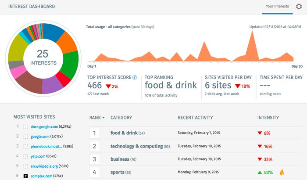Sort by Rank using dropdown arrow
This screenshot has height=180, width=307.
(x=104, y=118)
